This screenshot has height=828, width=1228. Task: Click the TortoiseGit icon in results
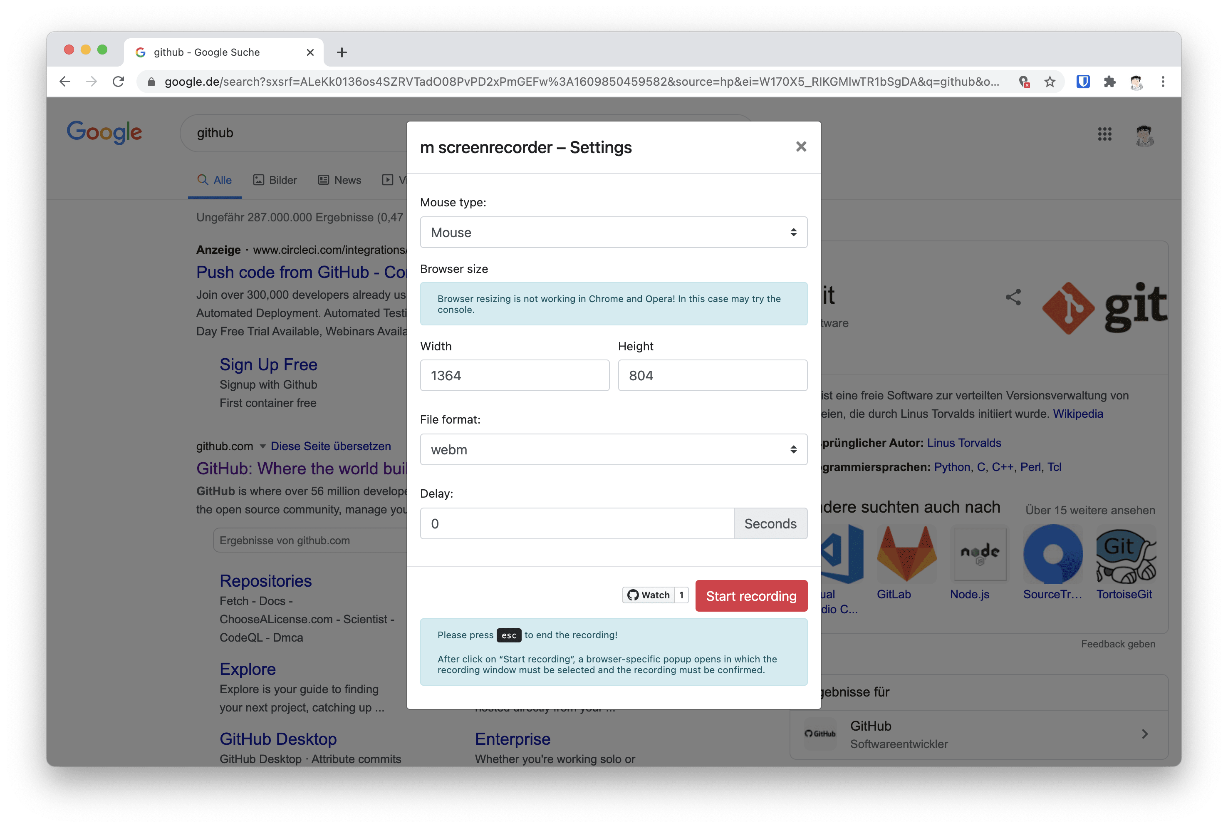point(1124,555)
